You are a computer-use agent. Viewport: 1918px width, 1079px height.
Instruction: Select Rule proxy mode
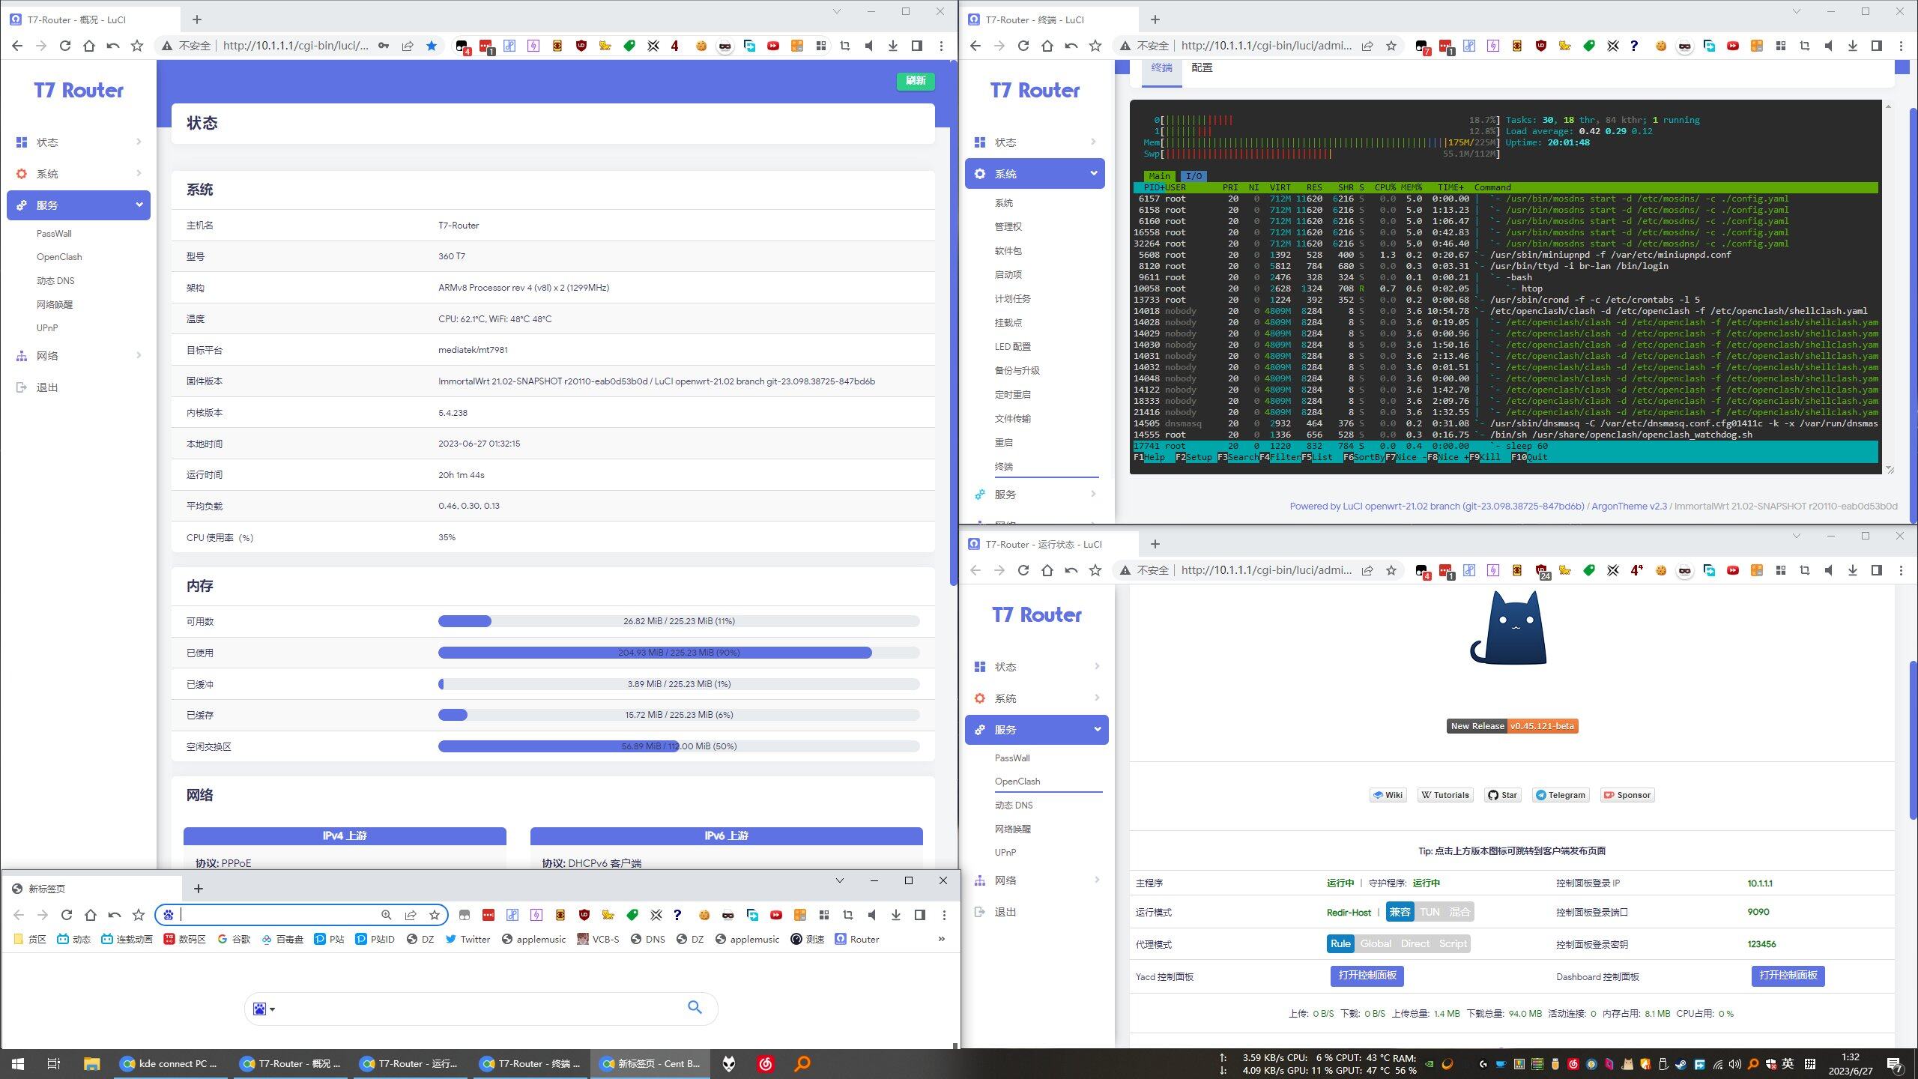pyautogui.click(x=1340, y=944)
